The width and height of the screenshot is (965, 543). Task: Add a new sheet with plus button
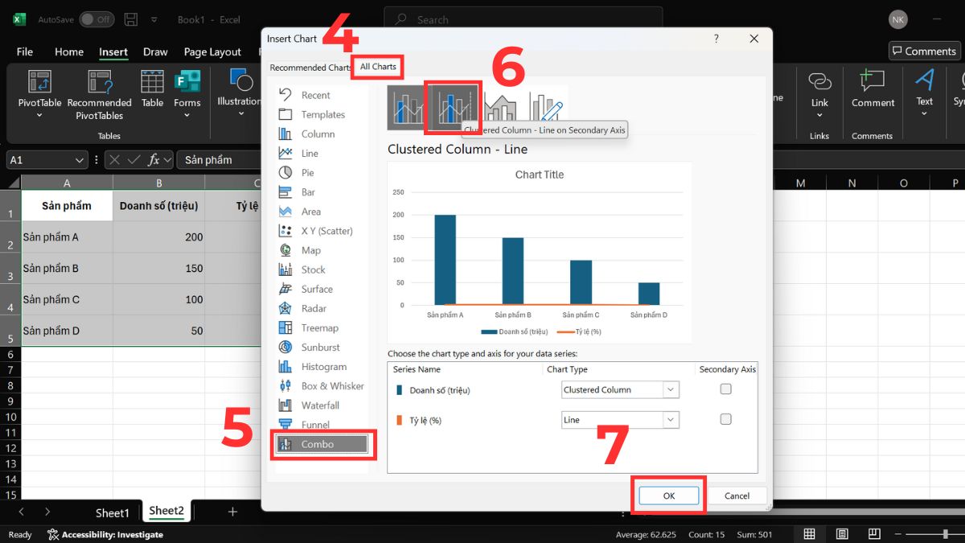(232, 512)
